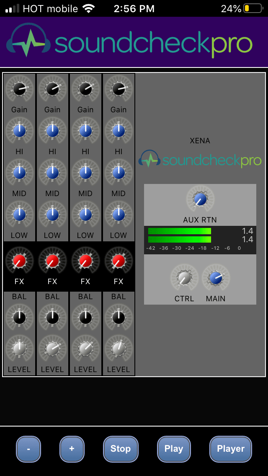Click the LEVEL knob on channel 4

coord(119,349)
